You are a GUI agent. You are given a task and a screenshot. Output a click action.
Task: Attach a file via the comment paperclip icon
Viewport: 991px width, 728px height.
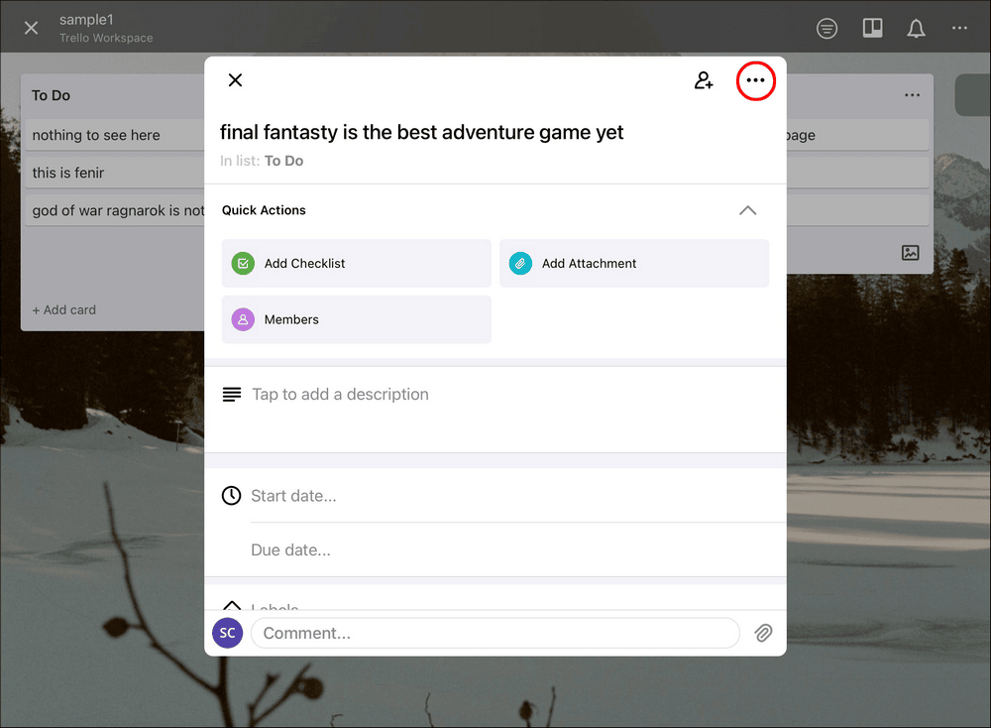point(763,633)
